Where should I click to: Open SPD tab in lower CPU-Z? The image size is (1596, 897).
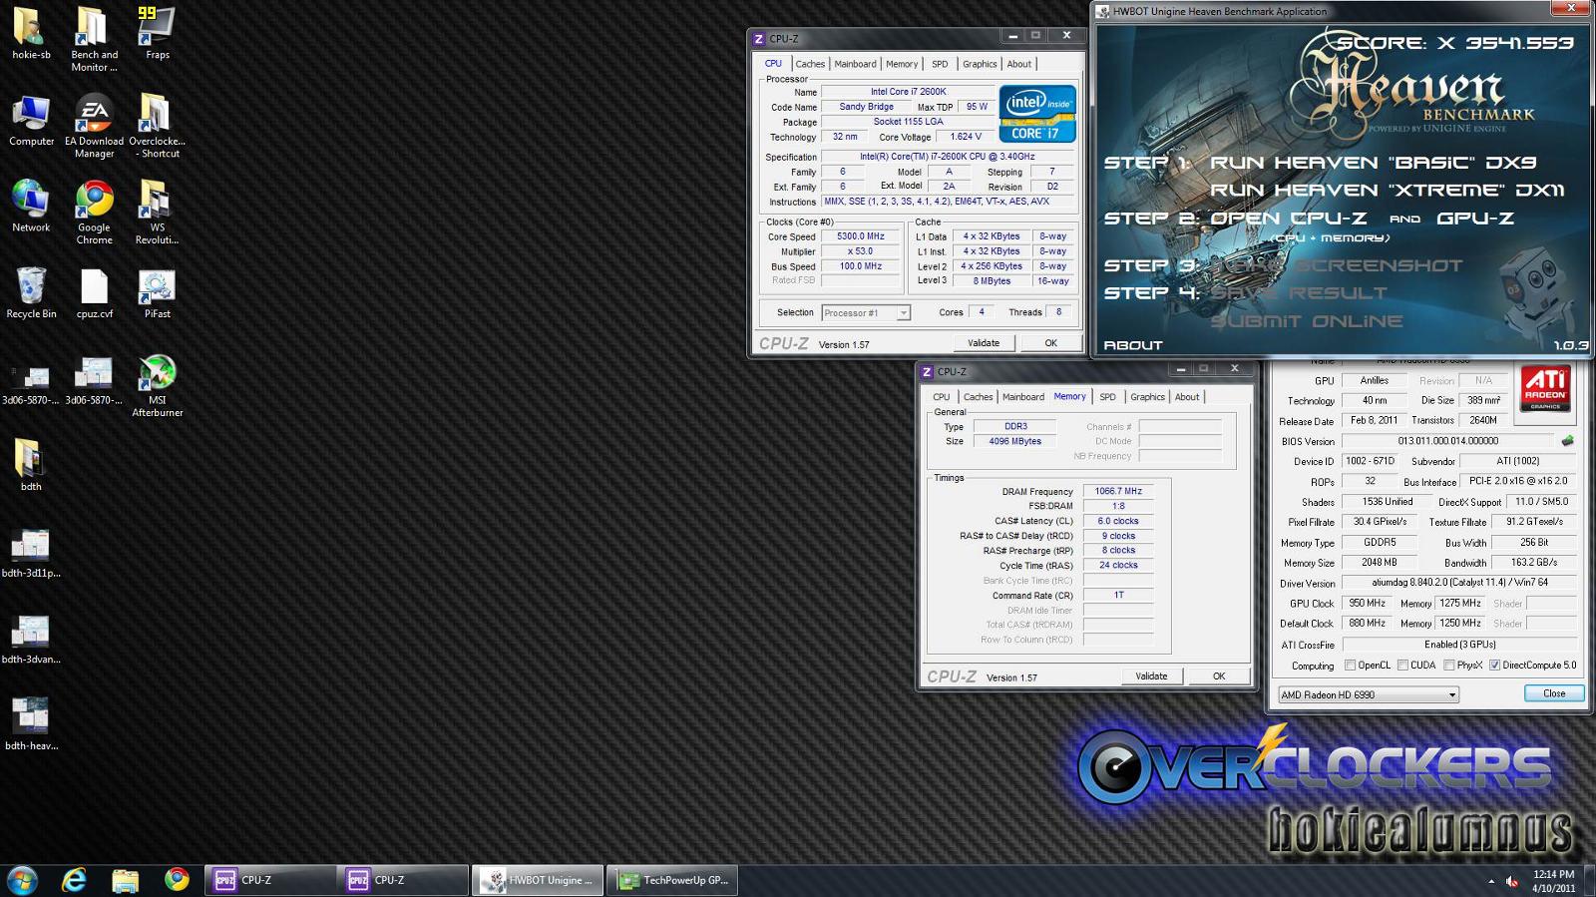coord(1107,397)
